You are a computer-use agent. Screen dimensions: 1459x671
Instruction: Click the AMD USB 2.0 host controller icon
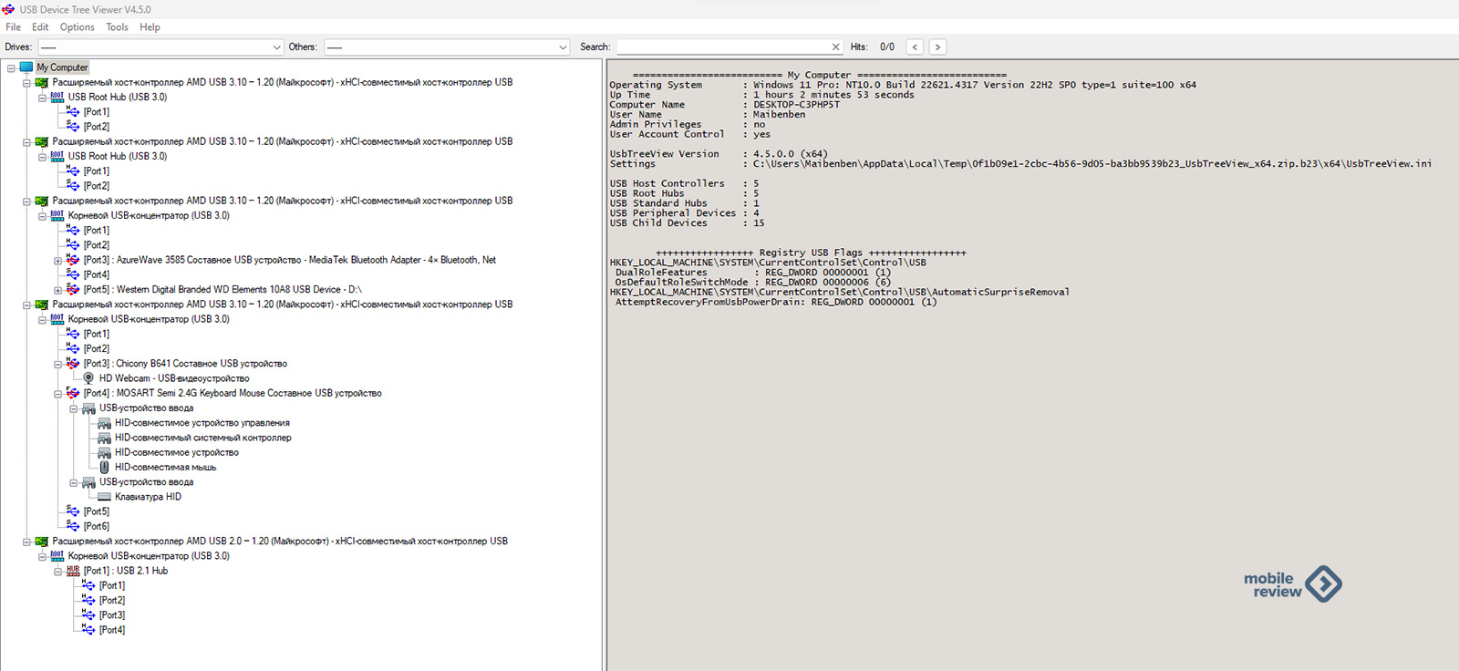42,542
